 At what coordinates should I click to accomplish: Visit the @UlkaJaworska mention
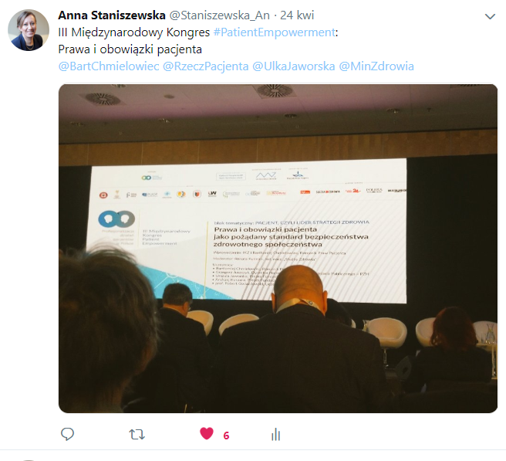(293, 66)
